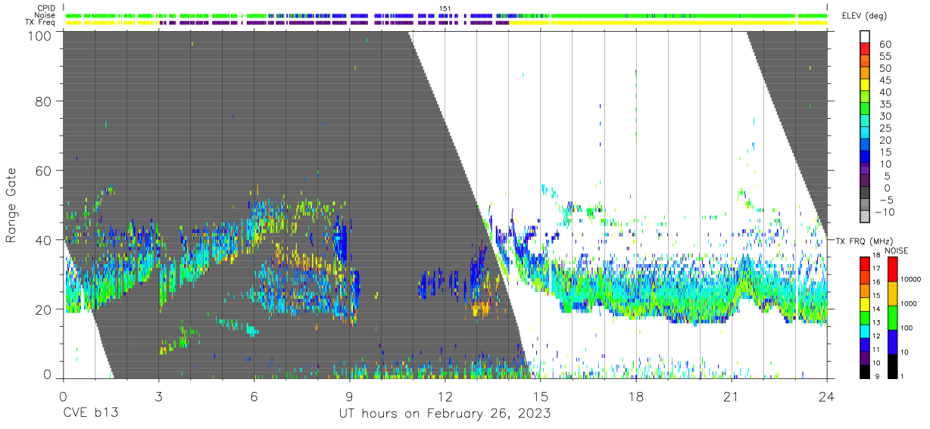Select the green swatch in NOISE colorbar
930x429 pixels.
(892, 318)
